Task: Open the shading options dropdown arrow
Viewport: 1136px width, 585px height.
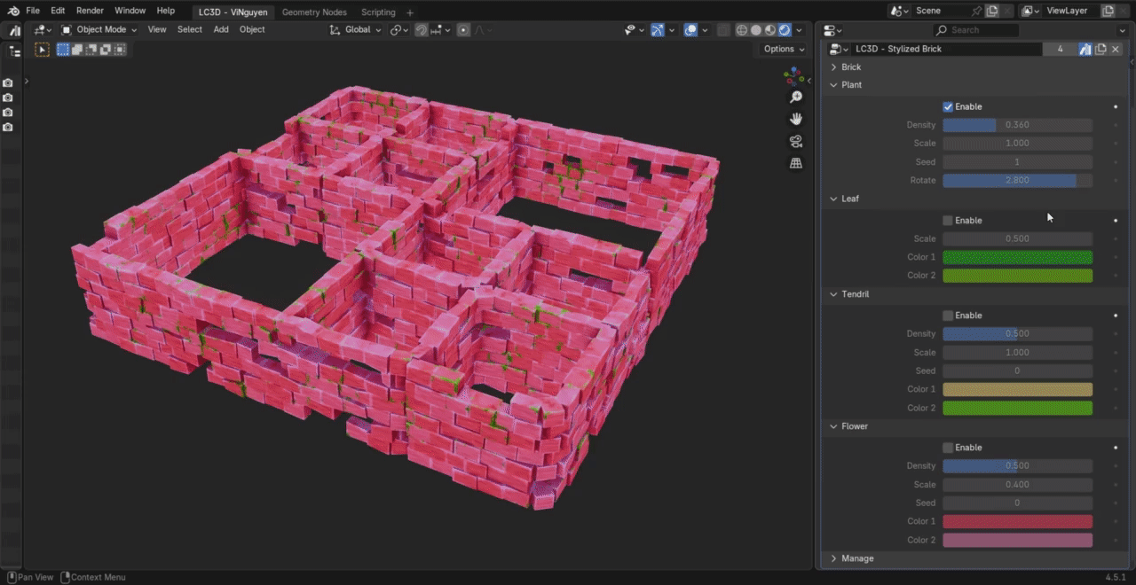Action: pyautogui.click(x=800, y=29)
